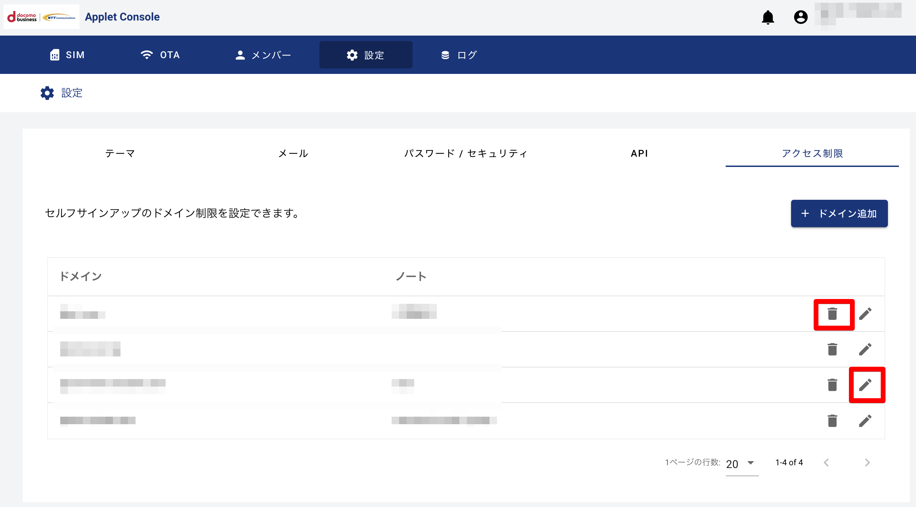This screenshot has height=507, width=916.
Task: Delete the second domain row
Action: 832,349
